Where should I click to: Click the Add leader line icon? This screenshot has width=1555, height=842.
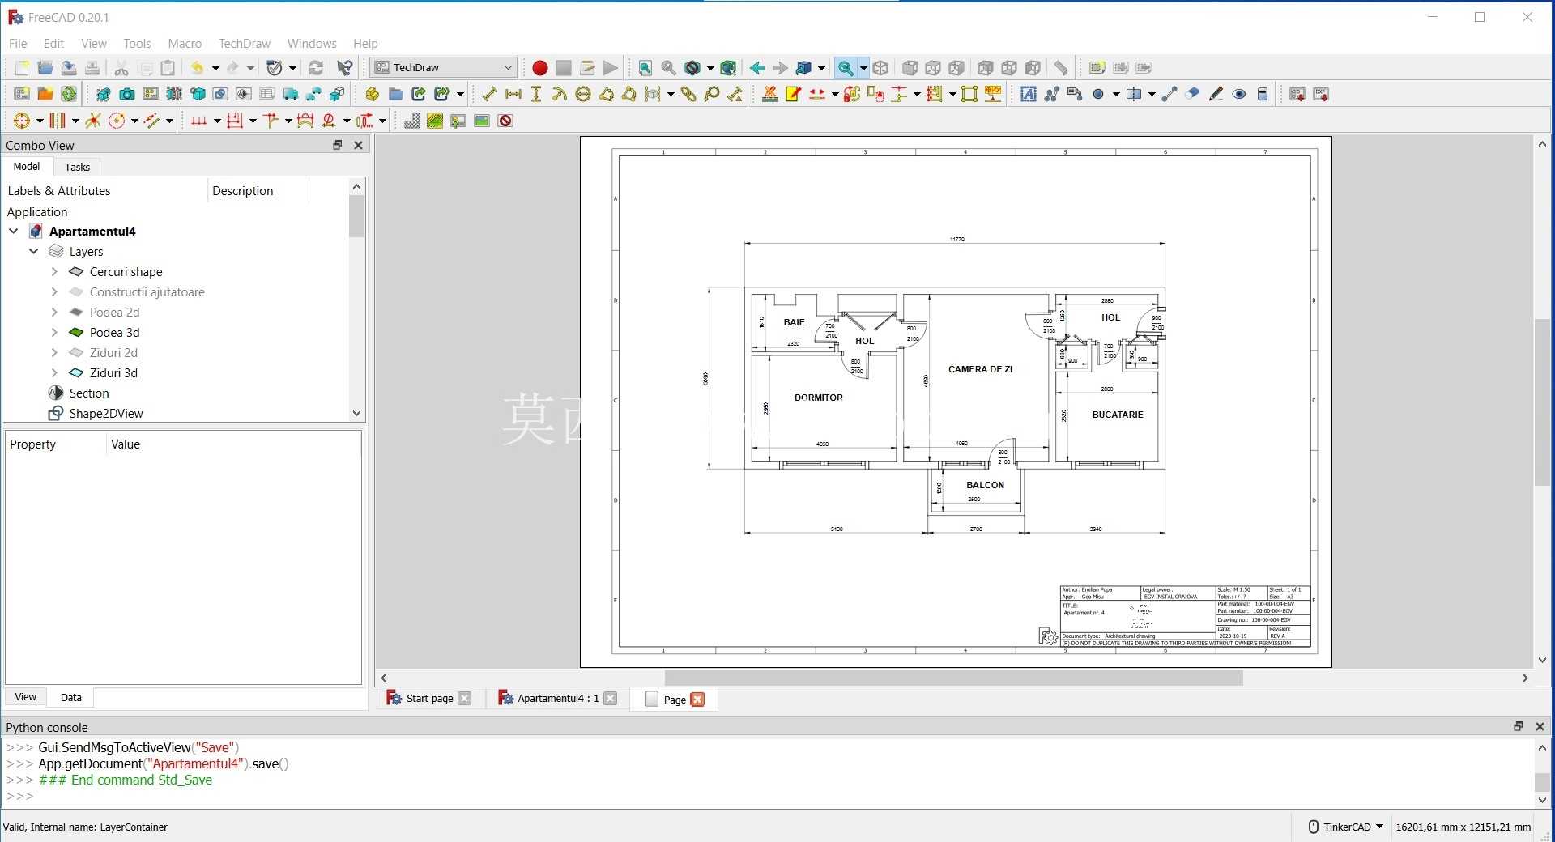(x=1052, y=94)
